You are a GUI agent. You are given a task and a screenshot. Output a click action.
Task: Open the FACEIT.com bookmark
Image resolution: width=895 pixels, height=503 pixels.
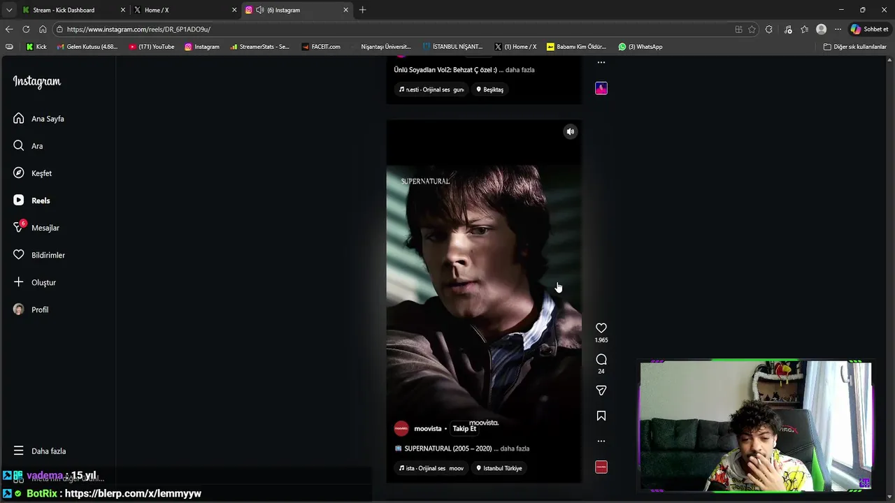pyautogui.click(x=321, y=47)
